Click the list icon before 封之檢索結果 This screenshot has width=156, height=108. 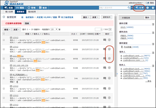coord(59,17)
